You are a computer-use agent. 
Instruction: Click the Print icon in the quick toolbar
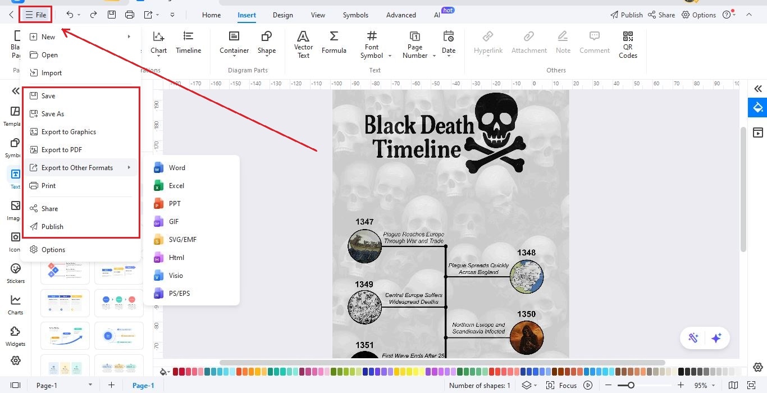click(x=130, y=15)
